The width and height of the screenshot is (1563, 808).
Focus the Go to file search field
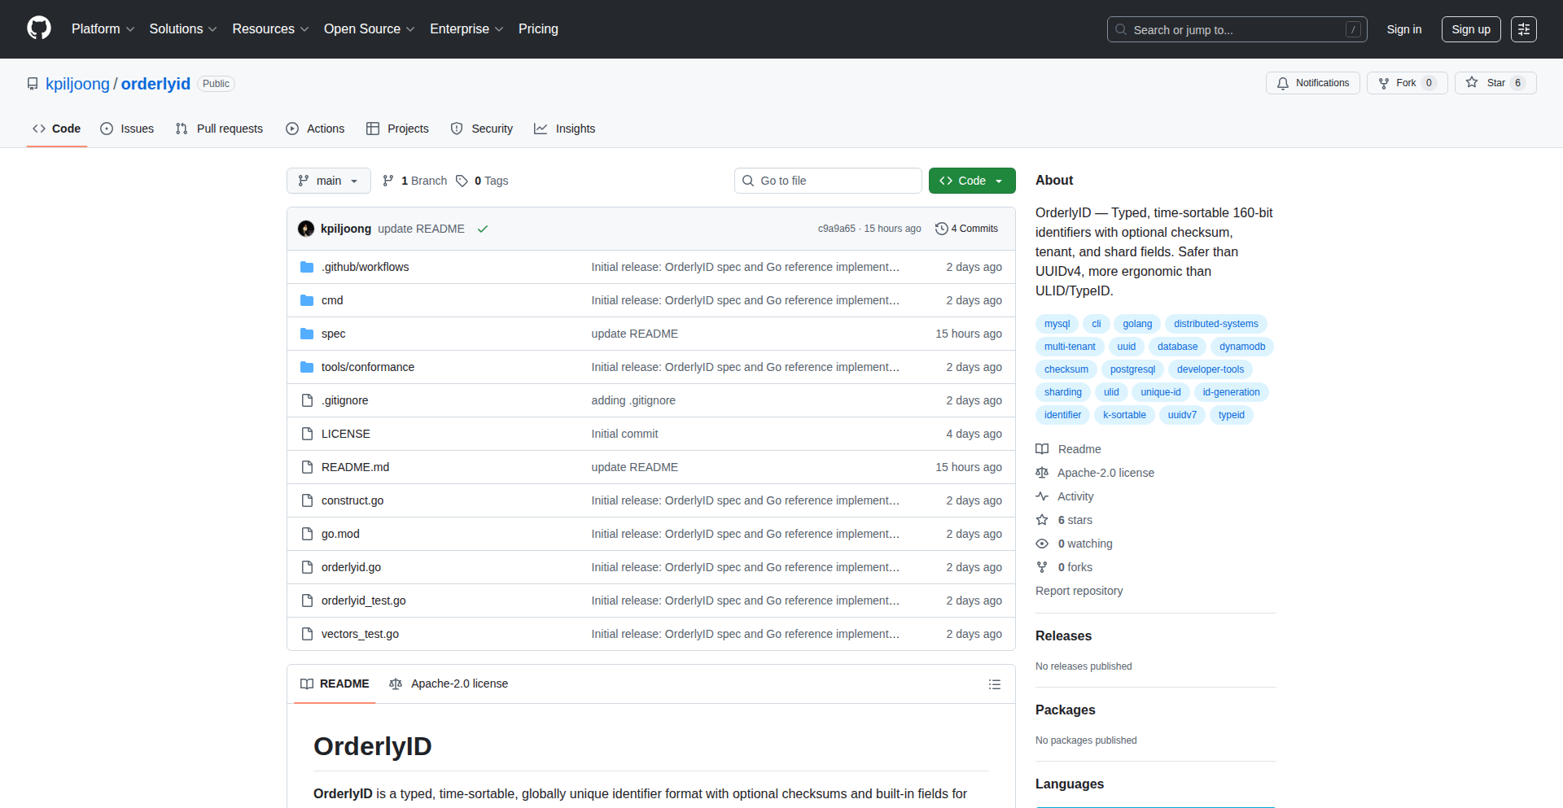[828, 181]
